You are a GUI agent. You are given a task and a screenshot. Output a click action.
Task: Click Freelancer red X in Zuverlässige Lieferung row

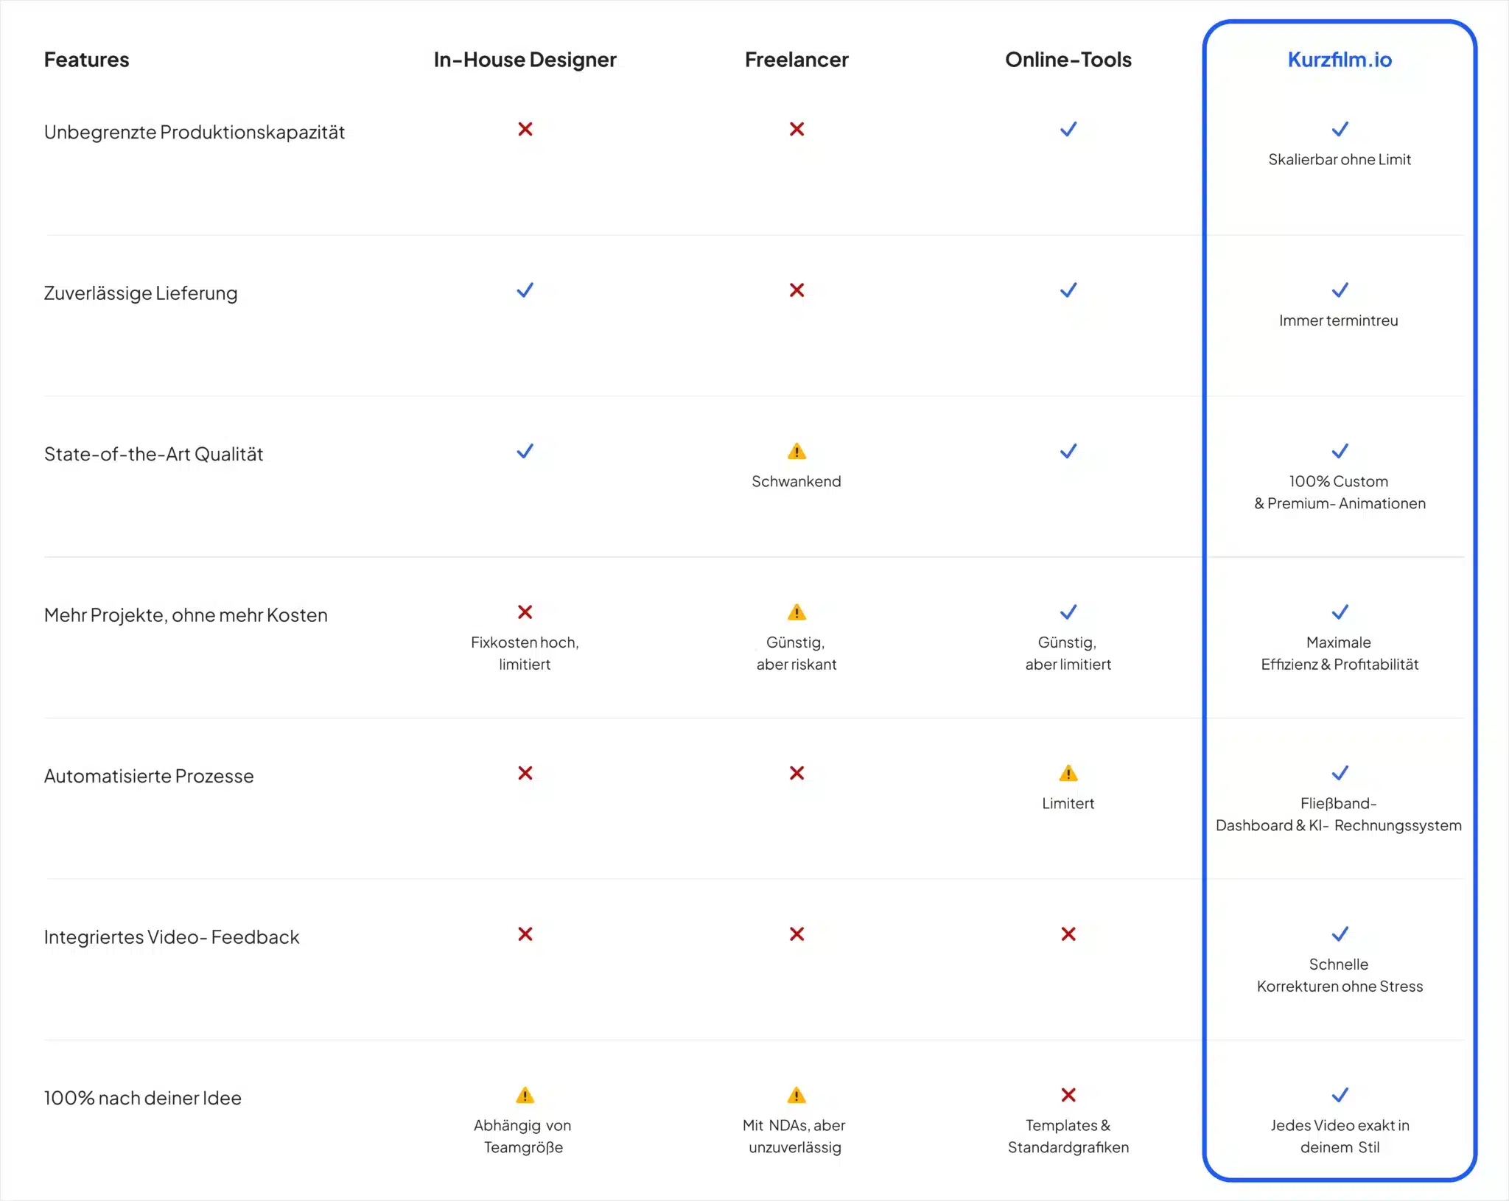click(796, 290)
